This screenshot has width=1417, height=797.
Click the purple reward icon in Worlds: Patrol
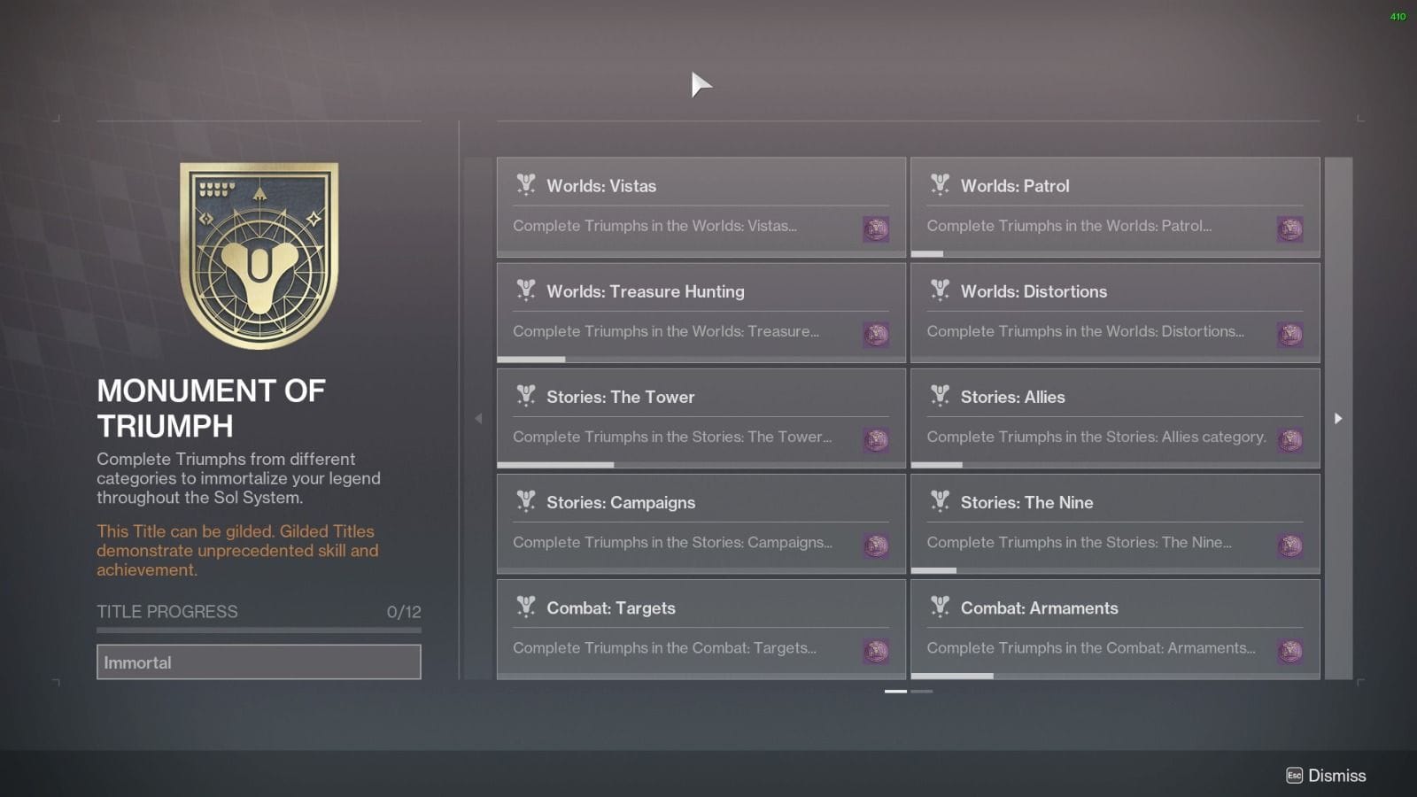[1289, 228]
